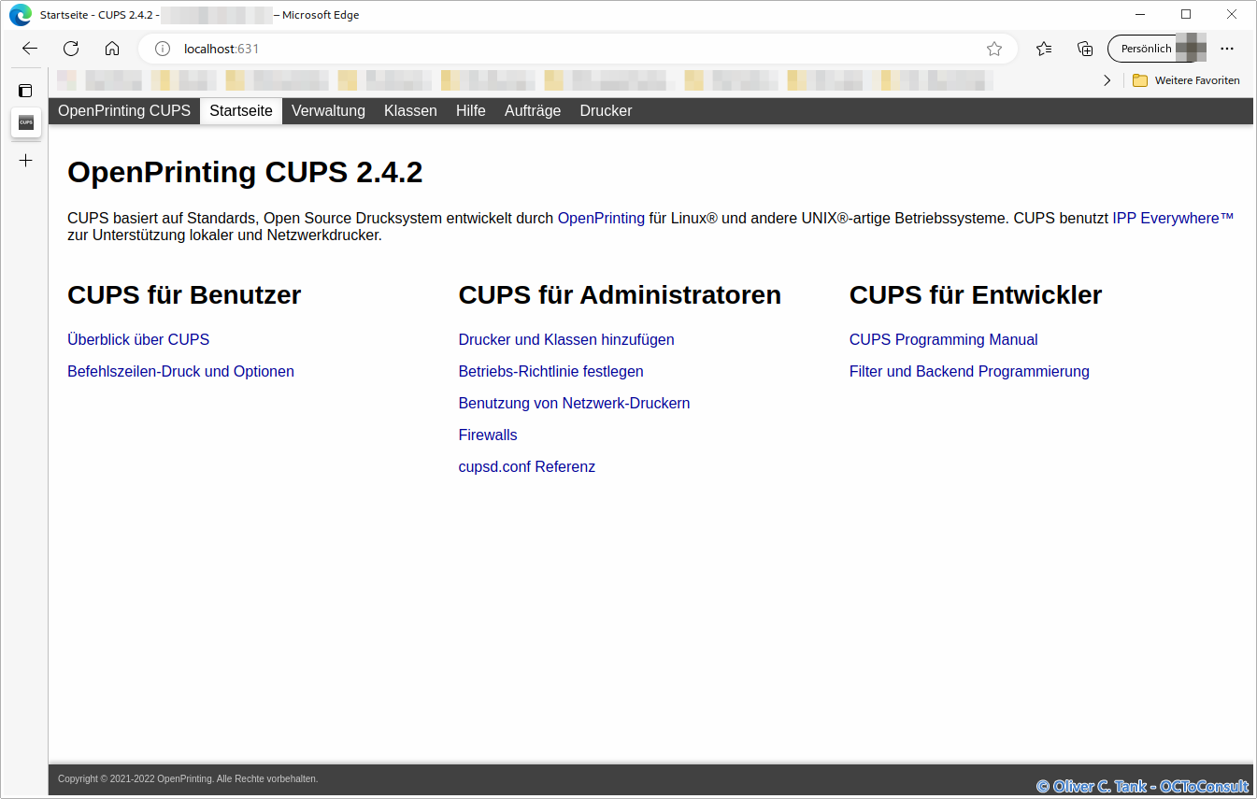Follow the OpenPrinting link in the intro text

tap(601, 219)
